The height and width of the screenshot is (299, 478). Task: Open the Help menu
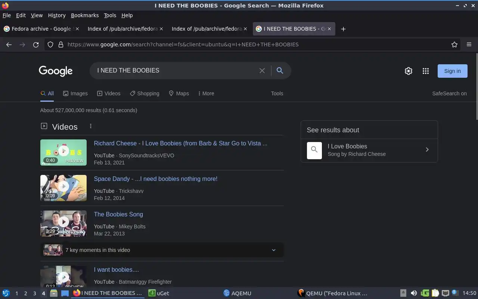pyautogui.click(x=127, y=15)
